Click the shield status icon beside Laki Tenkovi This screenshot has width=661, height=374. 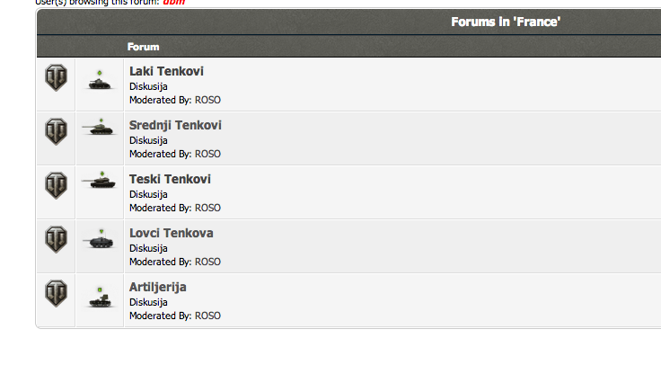[x=56, y=77]
